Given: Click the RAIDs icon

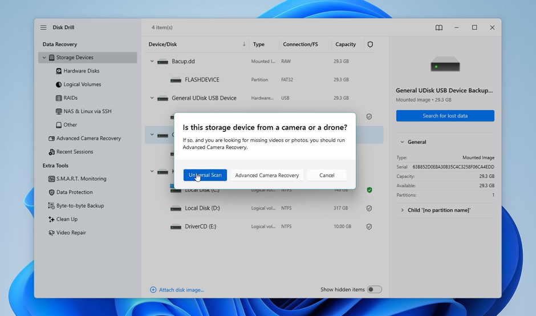Looking at the screenshot, I should click(x=59, y=98).
